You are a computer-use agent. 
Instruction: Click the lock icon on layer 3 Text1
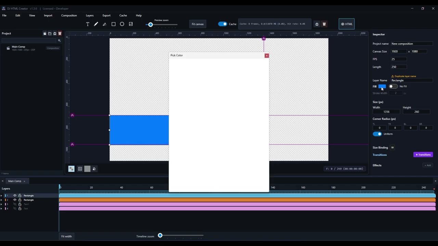tap(20, 204)
